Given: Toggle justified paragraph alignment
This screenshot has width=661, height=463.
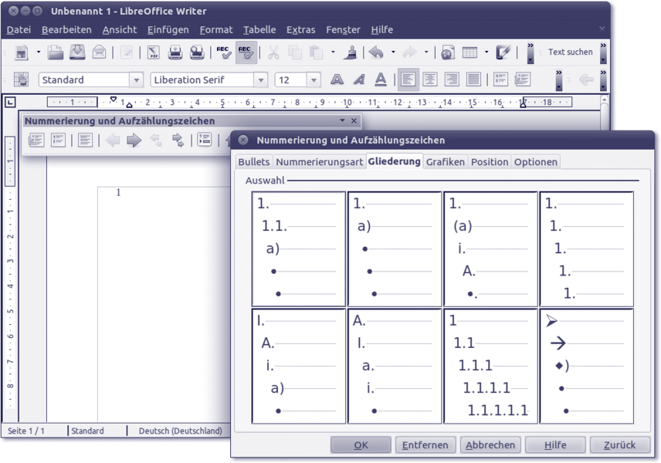Looking at the screenshot, I should [473, 79].
